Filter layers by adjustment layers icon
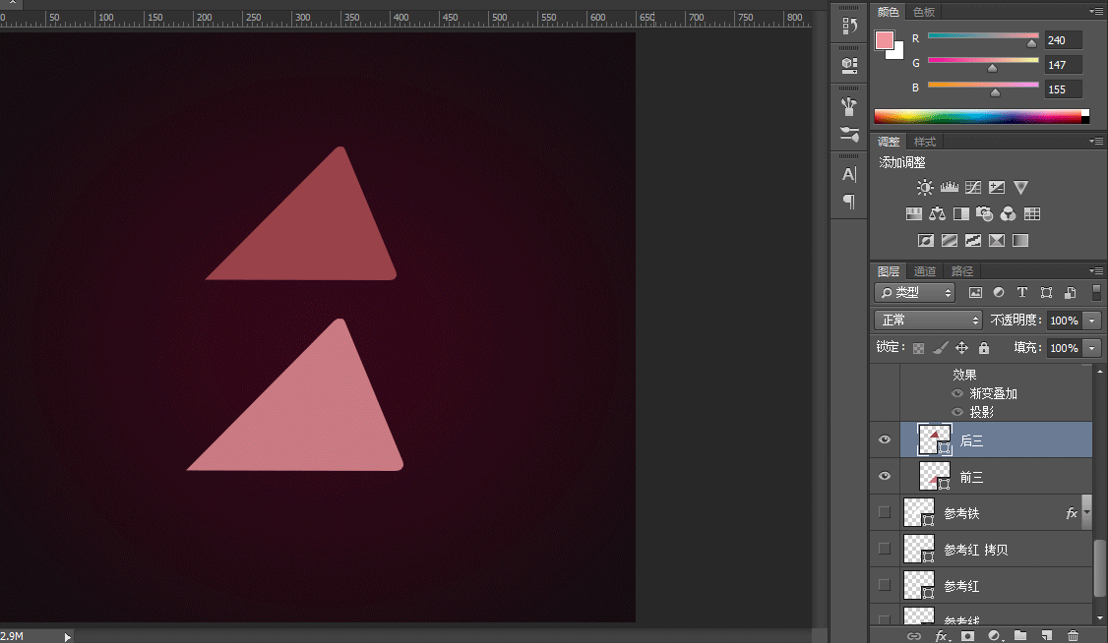 pos(999,292)
